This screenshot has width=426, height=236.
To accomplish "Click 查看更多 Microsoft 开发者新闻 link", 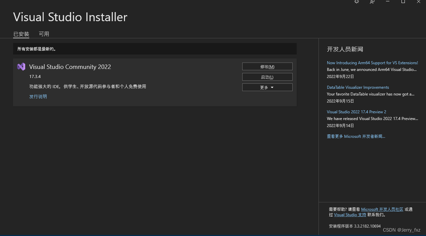I will click(x=356, y=136).
